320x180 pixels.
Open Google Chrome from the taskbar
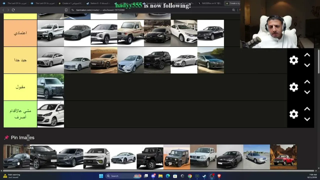pos(190,176)
